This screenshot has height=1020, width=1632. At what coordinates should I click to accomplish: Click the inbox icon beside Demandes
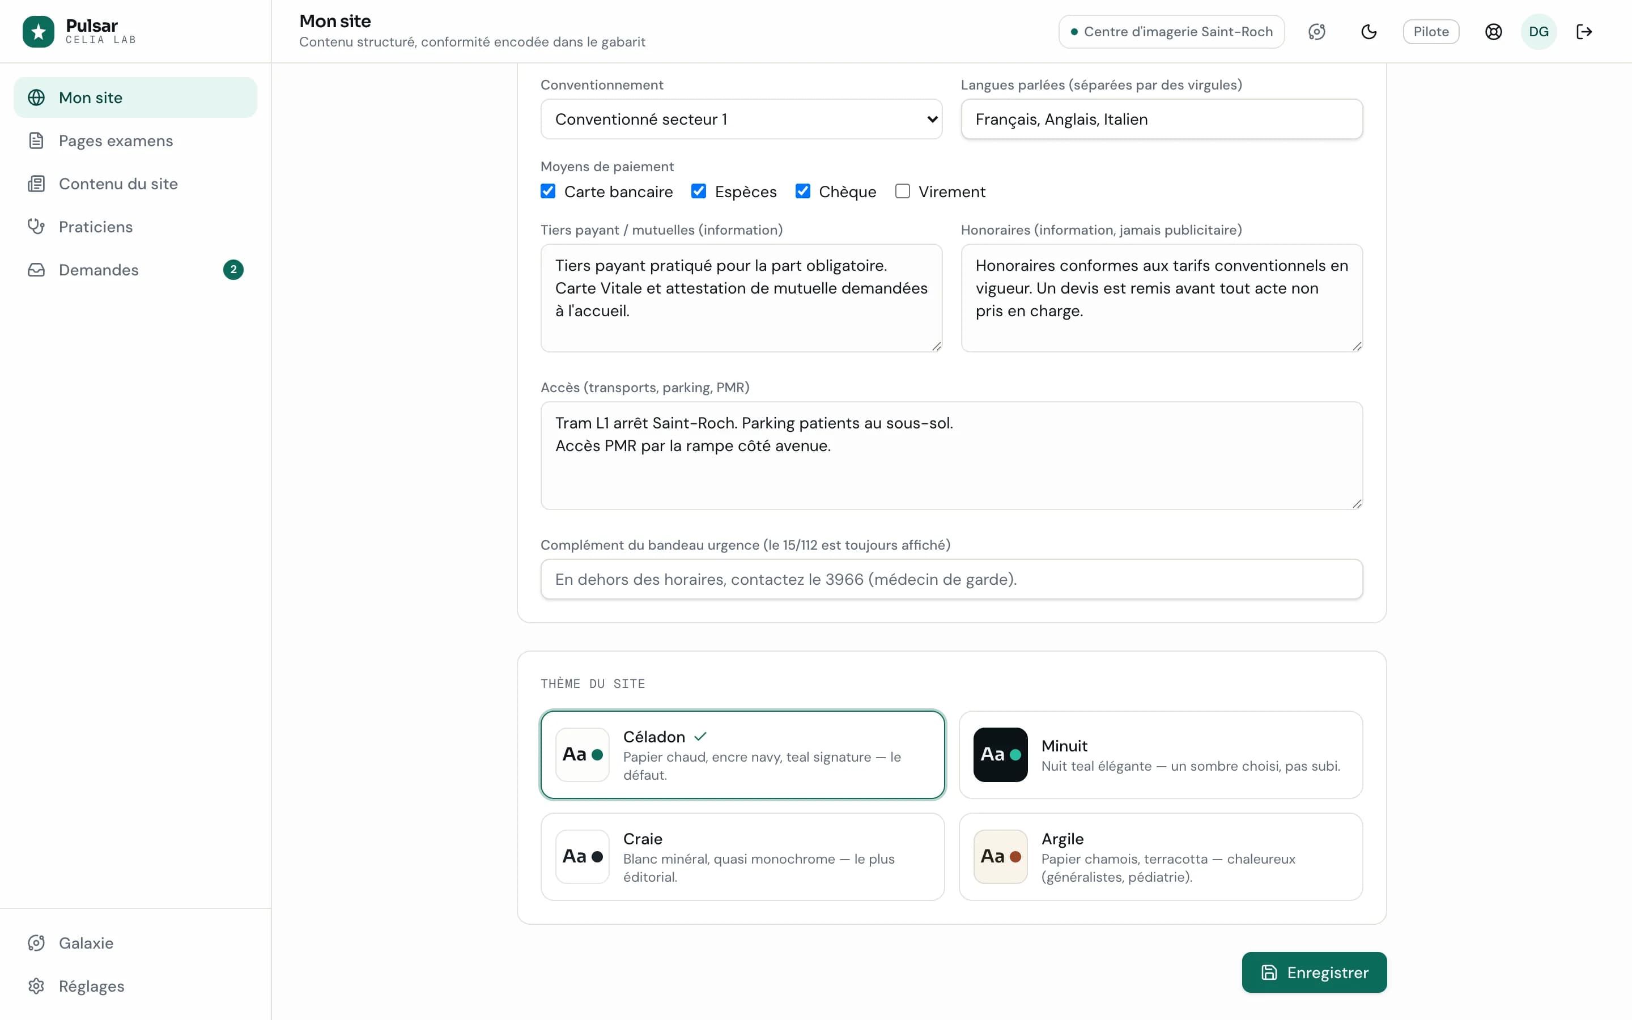click(x=36, y=270)
